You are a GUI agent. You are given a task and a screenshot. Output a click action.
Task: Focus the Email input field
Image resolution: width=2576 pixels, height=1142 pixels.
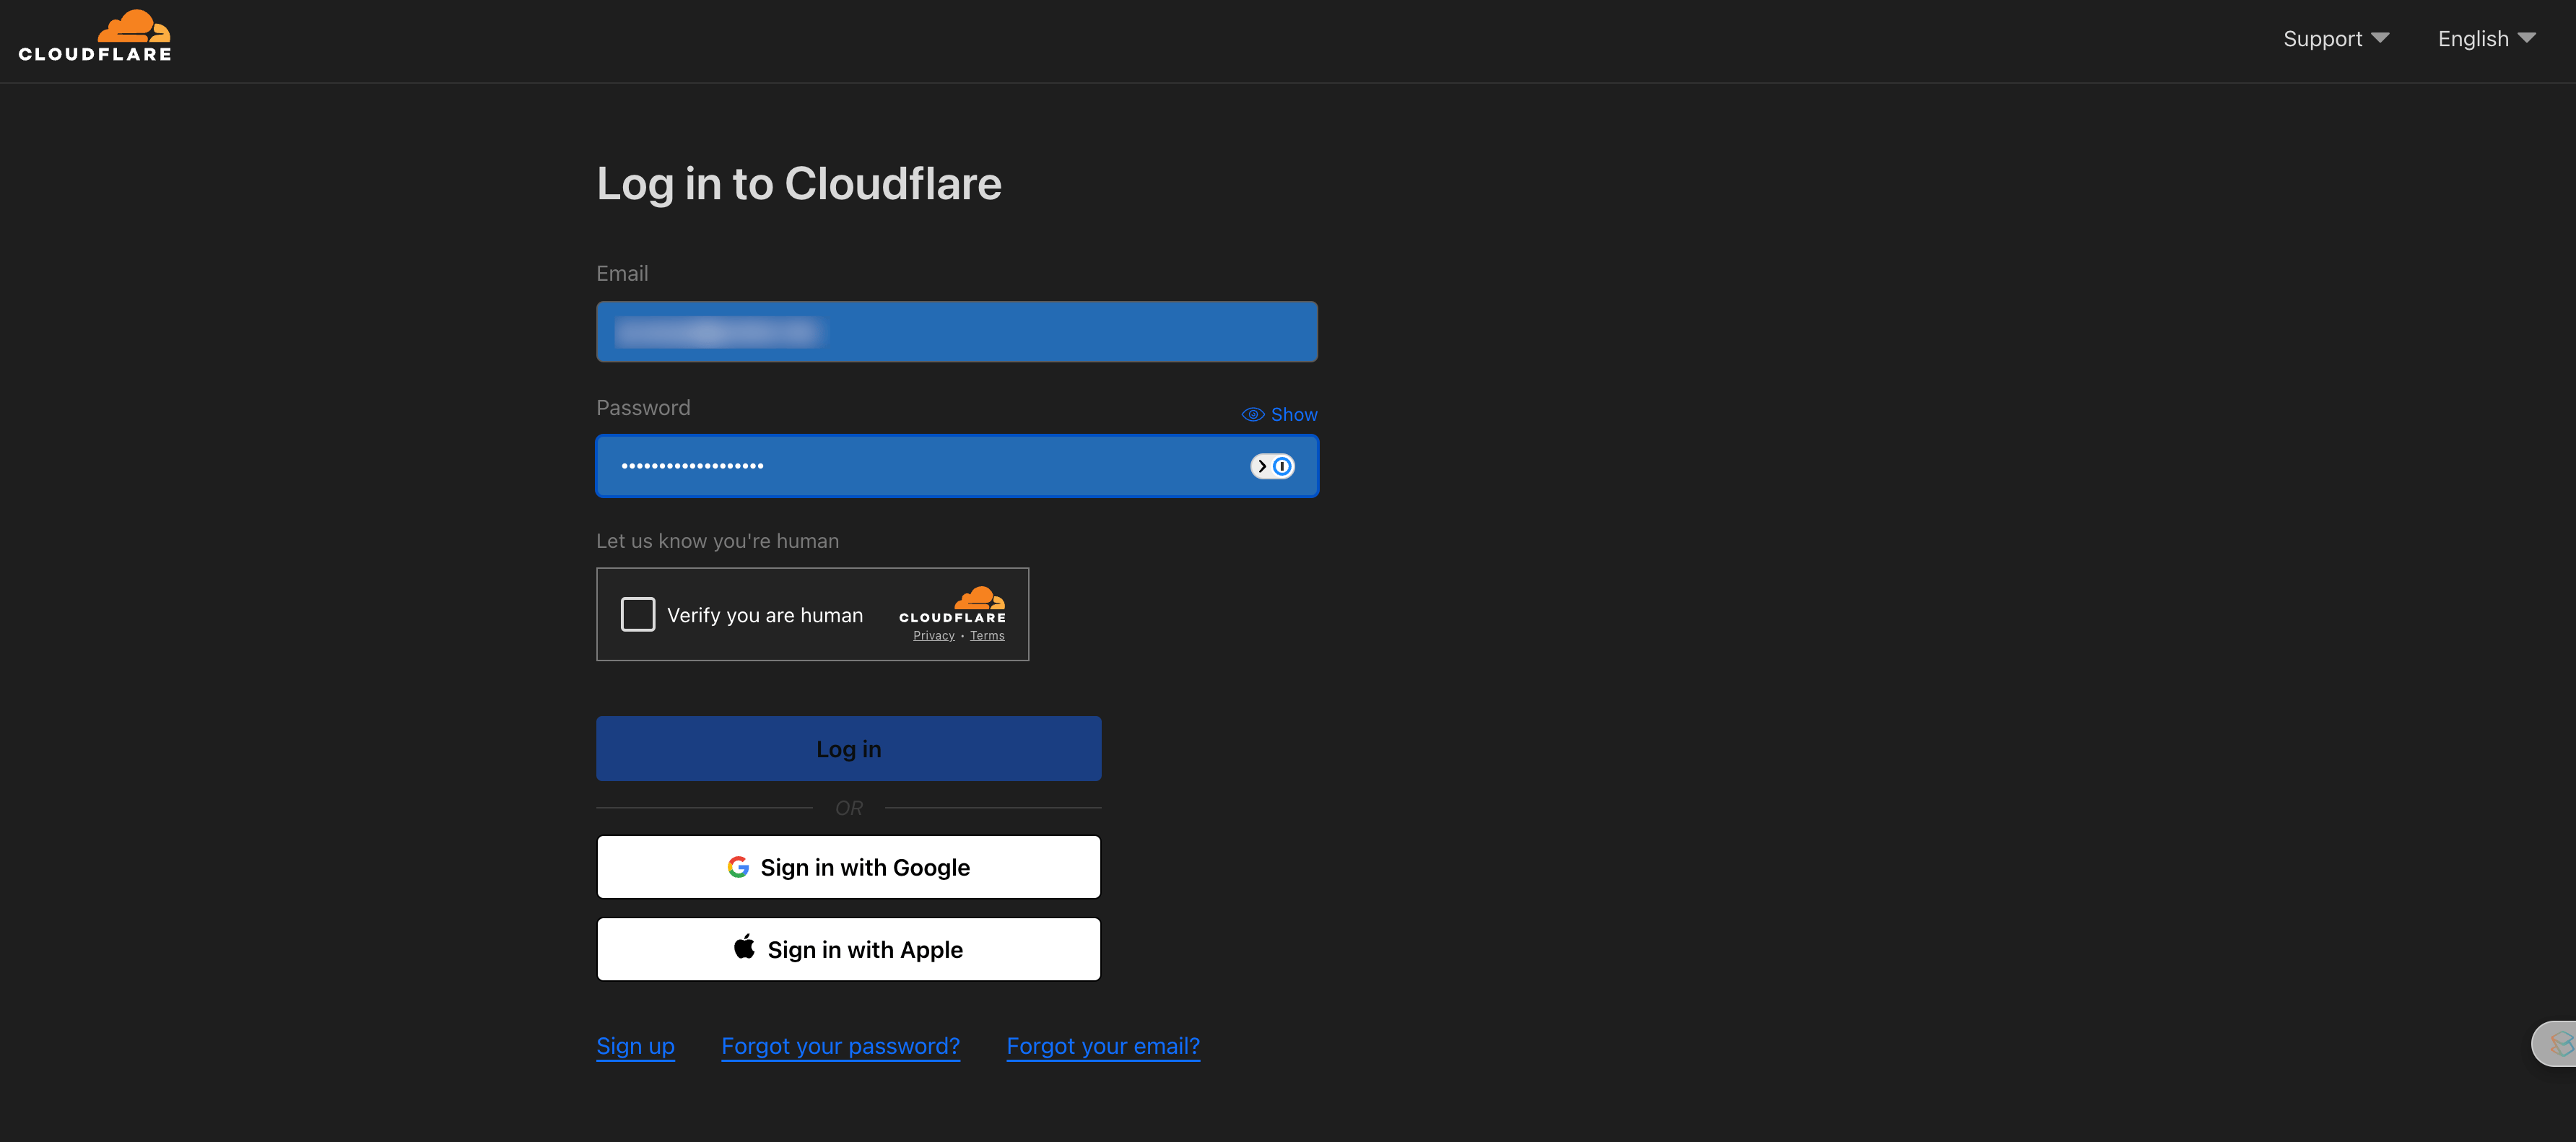click(957, 331)
